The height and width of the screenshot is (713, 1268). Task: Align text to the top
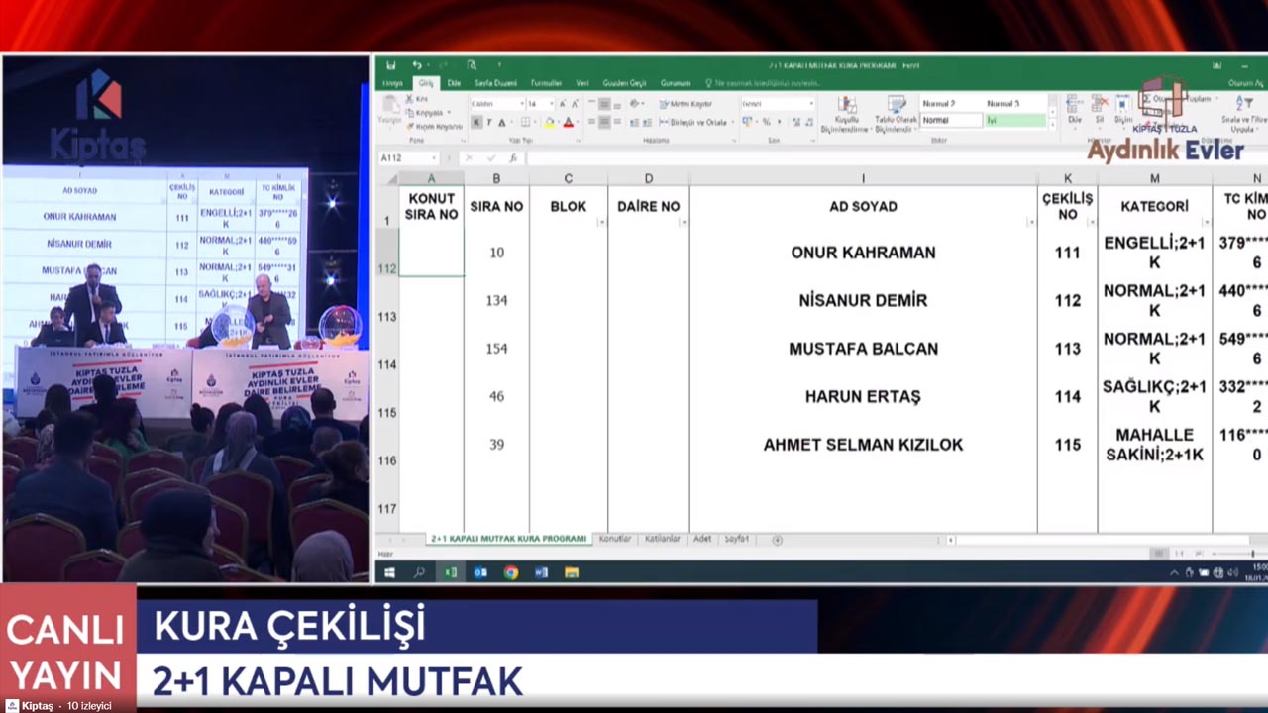pos(591,103)
